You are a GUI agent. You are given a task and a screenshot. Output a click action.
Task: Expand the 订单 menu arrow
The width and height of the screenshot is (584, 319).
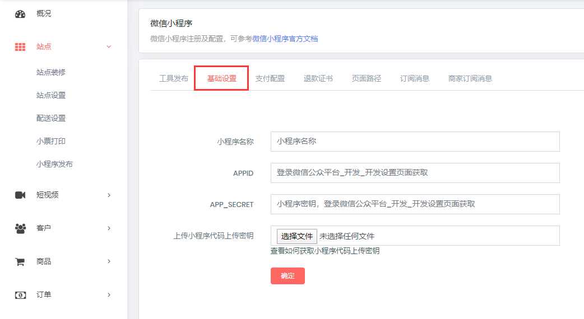(x=109, y=295)
